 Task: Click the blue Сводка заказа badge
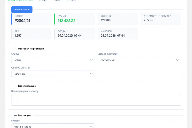pyautogui.click(x=22, y=10)
